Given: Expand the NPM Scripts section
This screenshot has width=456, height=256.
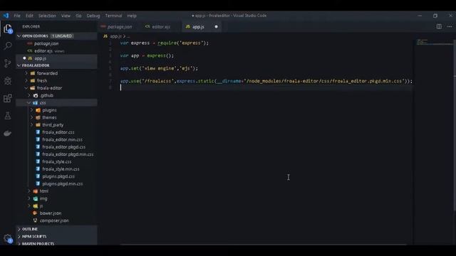Looking at the screenshot, I should (56, 236).
